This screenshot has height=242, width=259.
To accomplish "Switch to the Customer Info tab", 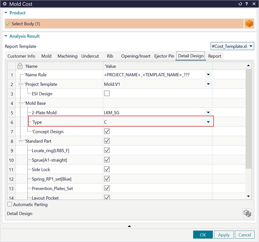I will coord(21,56).
